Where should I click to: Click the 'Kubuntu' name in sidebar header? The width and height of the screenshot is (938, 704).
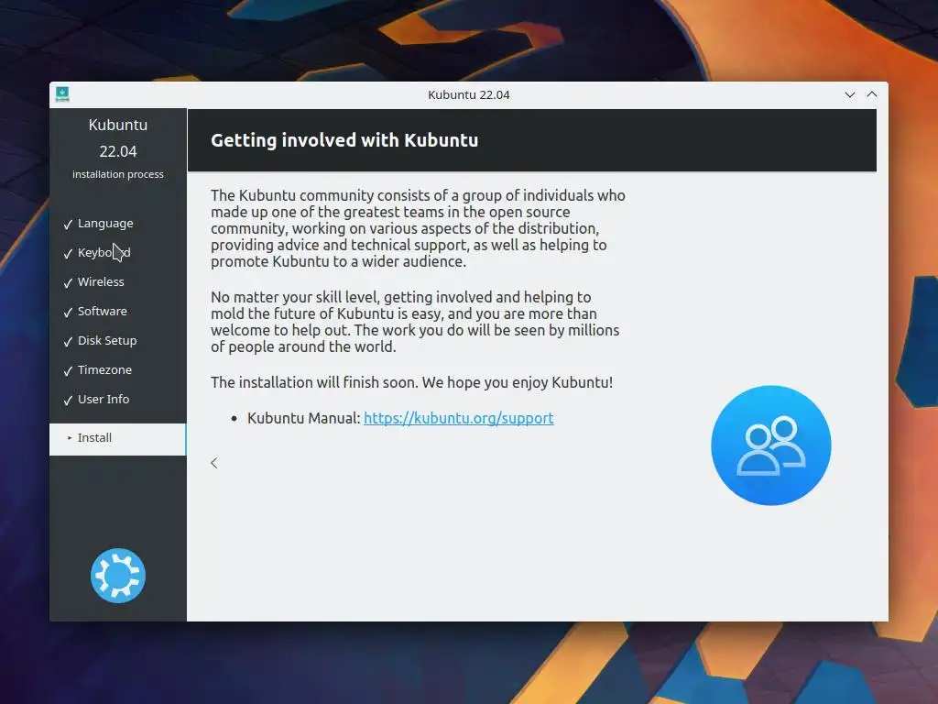point(118,125)
